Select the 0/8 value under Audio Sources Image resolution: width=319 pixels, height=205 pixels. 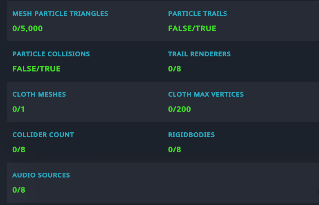pyautogui.click(x=19, y=190)
